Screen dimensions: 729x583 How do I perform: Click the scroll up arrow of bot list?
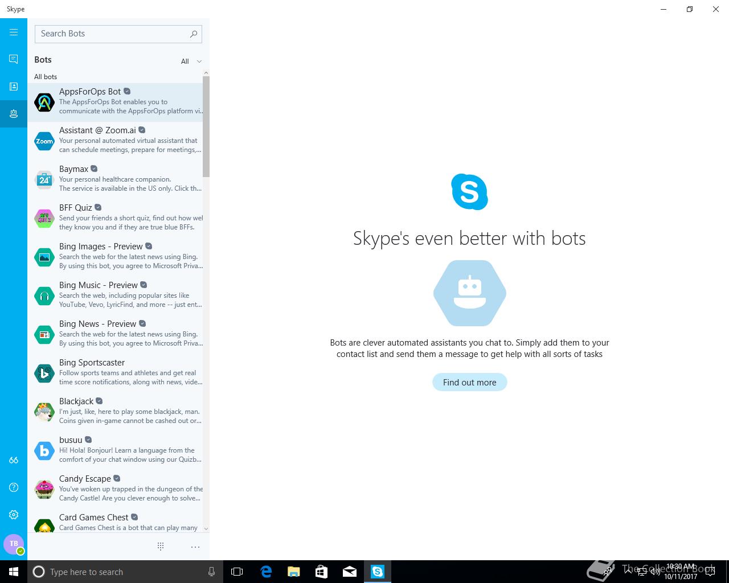coord(206,73)
